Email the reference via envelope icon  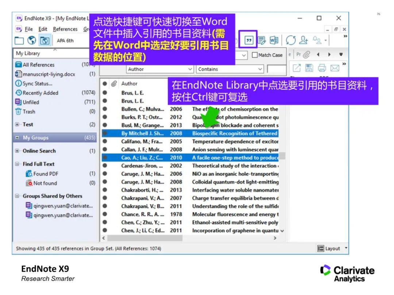tap(335, 68)
